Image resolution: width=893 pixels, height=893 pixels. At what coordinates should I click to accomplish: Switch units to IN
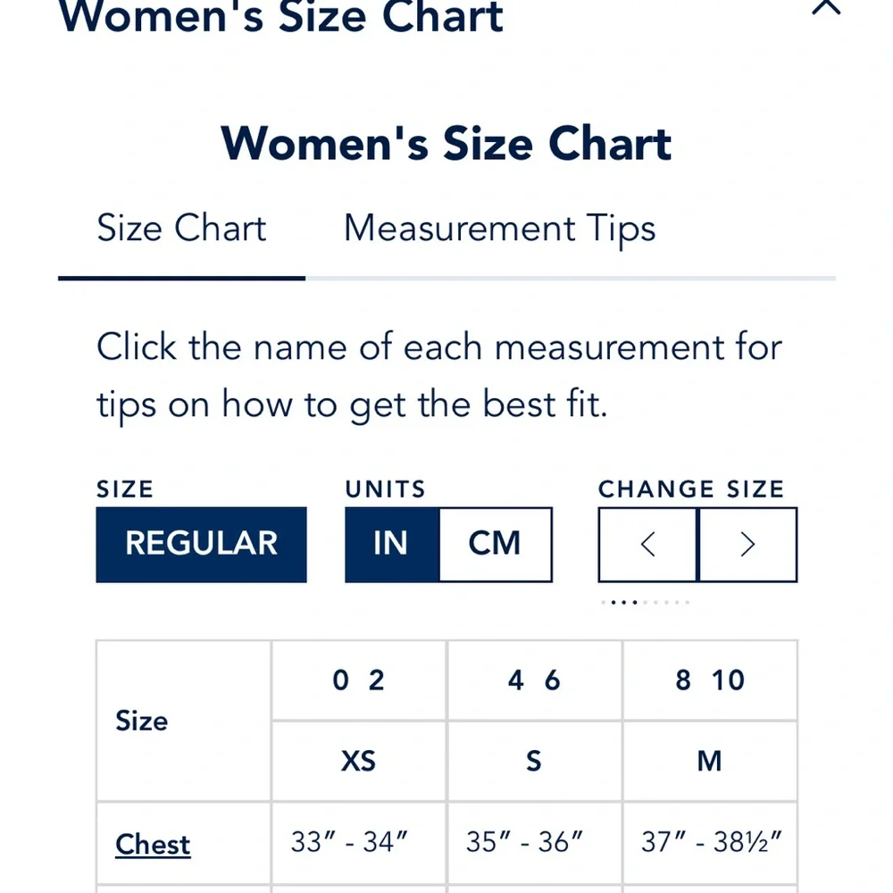click(x=391, y=545)
